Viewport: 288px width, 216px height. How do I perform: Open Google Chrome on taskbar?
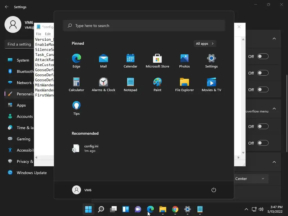[175, 209]
